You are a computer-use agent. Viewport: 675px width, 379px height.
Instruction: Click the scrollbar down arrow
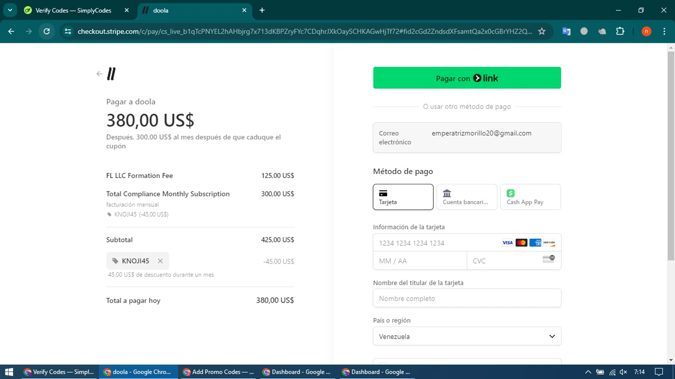point(671,360)
